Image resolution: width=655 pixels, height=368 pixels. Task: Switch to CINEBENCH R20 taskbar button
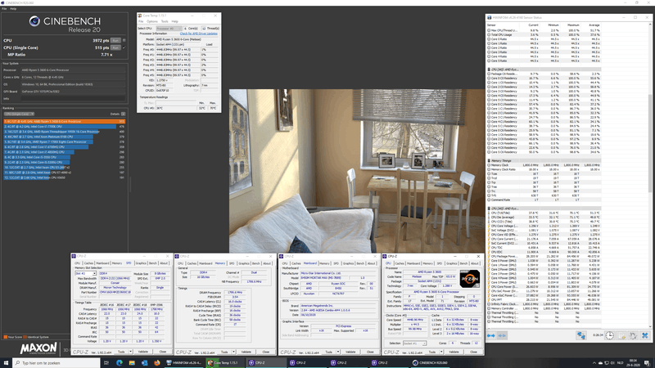(x=430, y=362)
